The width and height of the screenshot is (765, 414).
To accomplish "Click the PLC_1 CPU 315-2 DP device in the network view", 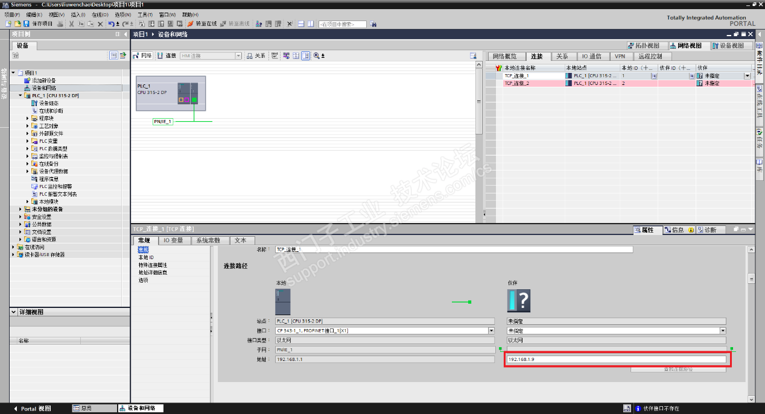I will click(171, 93).
